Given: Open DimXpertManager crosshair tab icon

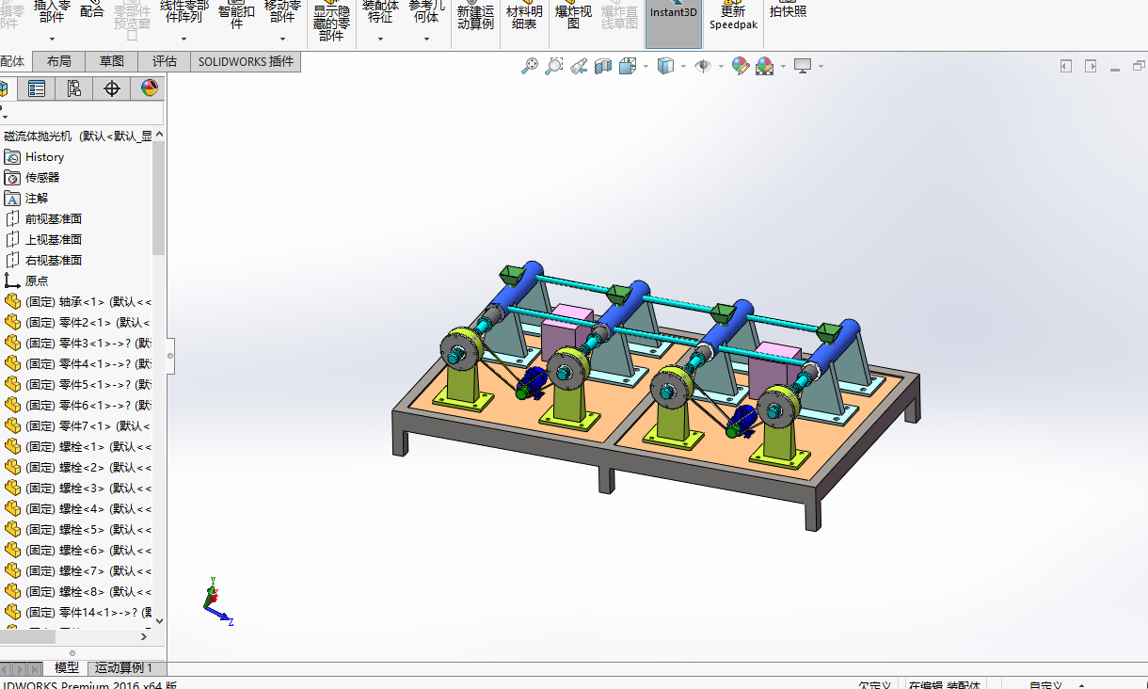Looking at the screenshot, I should [x=112, y=88].
